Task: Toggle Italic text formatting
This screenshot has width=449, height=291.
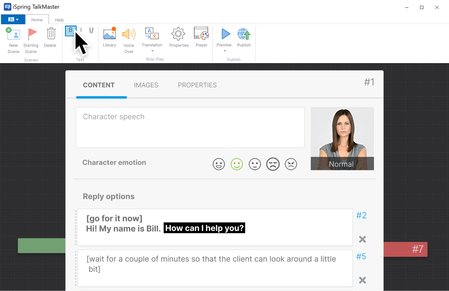Action: [x=81, y=30]
